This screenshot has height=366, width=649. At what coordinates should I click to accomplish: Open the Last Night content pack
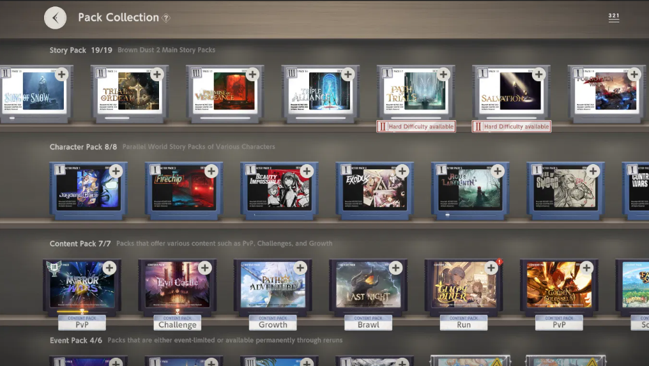point(368,287)
